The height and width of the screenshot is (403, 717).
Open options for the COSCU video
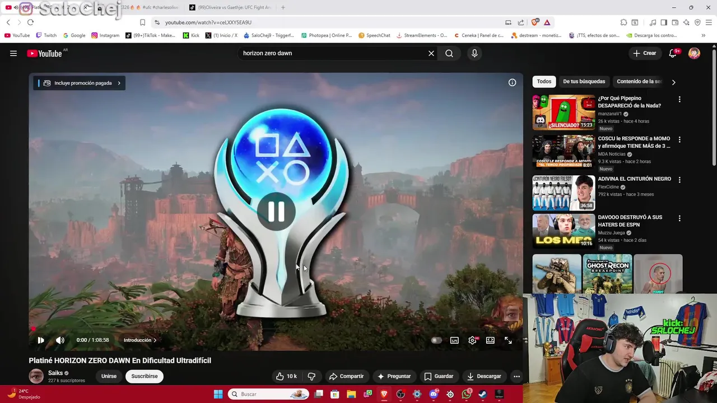(679, 139)
